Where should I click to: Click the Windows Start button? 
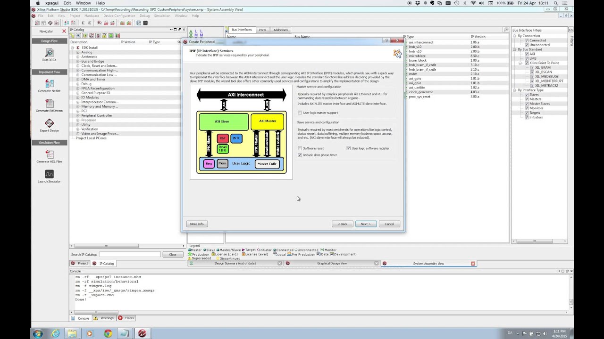pos(37,333)
